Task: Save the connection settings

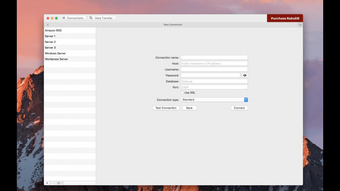Action: click(189, 108)
